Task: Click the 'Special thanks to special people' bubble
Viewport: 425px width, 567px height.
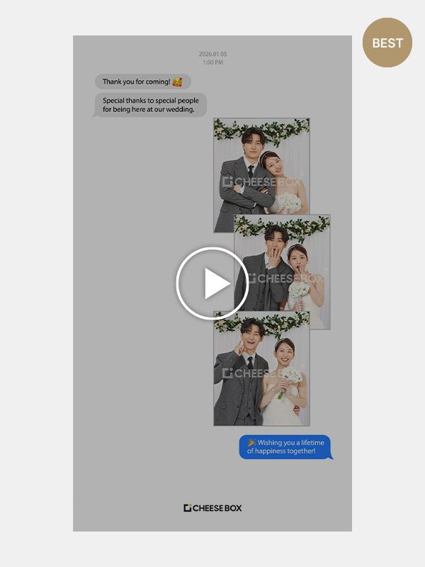Action: [150, 105]
